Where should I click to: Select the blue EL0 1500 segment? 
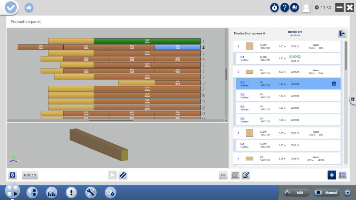[177, 47]
